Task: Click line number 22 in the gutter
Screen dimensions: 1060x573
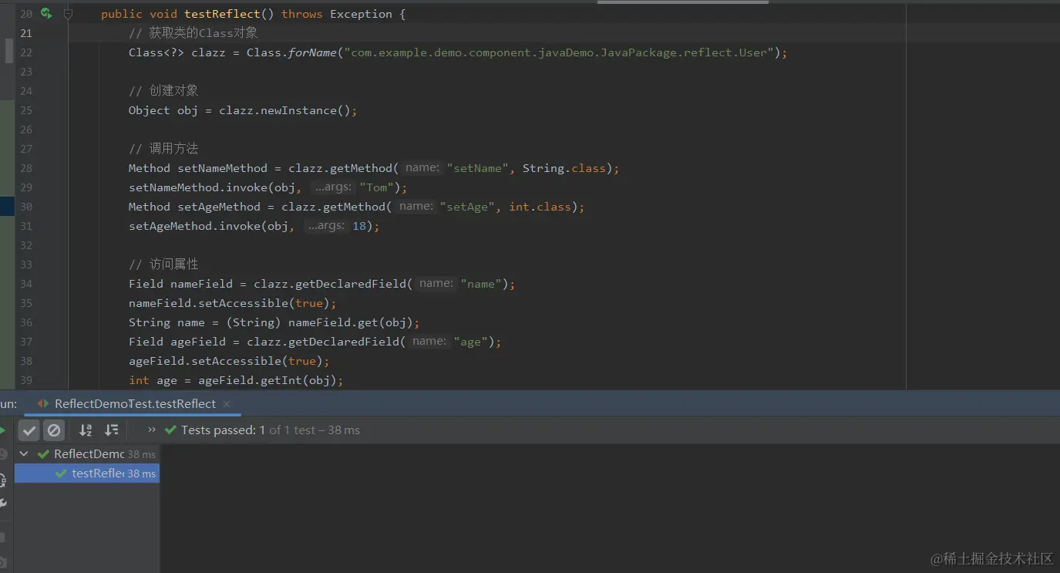Action: click(26, 52)
